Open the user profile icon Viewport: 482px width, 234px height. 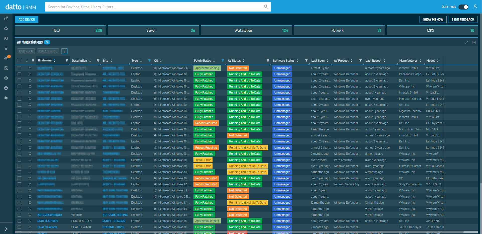tap(475, 7)
